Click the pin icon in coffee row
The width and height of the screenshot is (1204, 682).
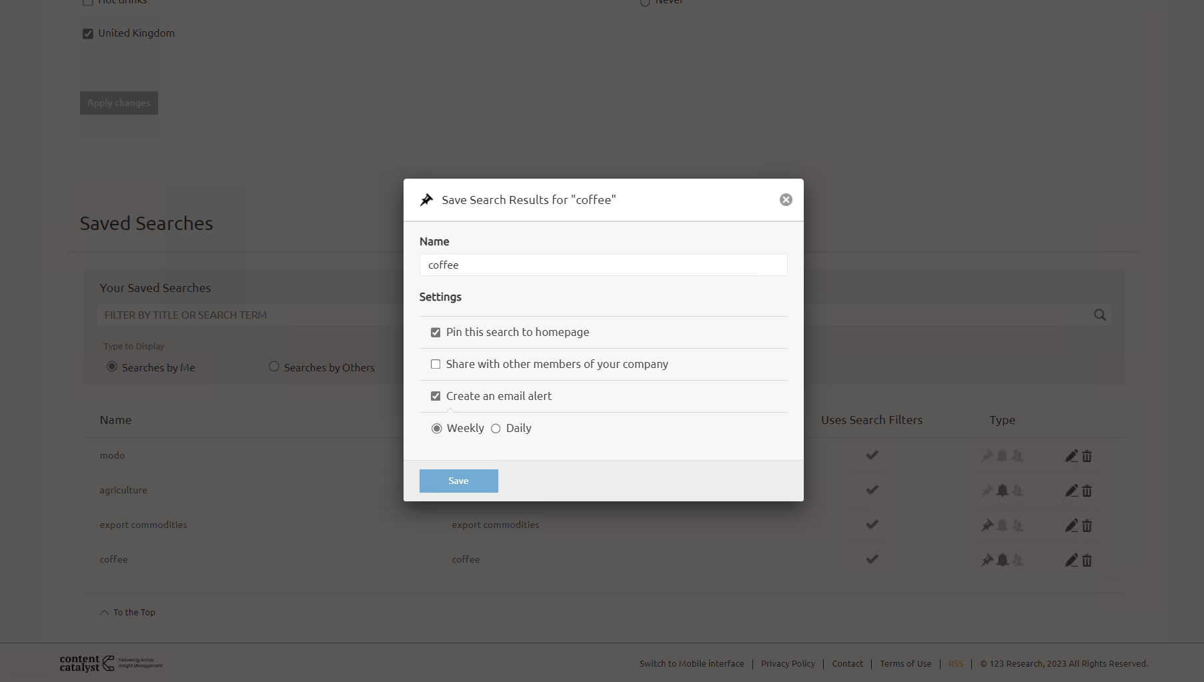[987, 560]
